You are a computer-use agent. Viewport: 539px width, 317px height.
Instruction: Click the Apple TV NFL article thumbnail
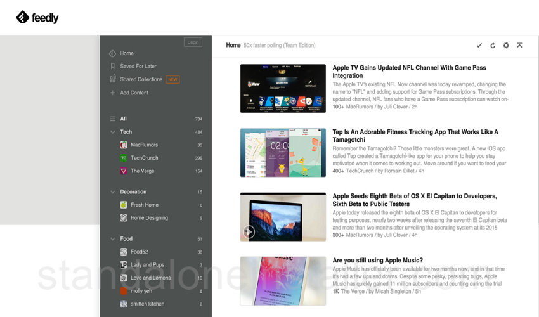pyautogui.click(x=283, y=88)
